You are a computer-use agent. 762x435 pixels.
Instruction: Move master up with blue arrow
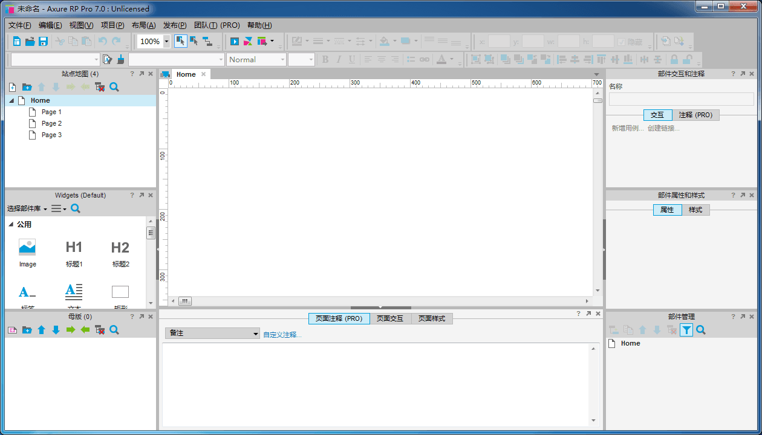(41, 330)
